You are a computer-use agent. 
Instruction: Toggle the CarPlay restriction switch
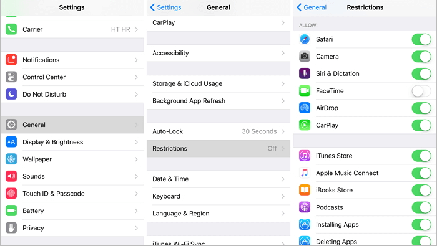tap(421, 125)
